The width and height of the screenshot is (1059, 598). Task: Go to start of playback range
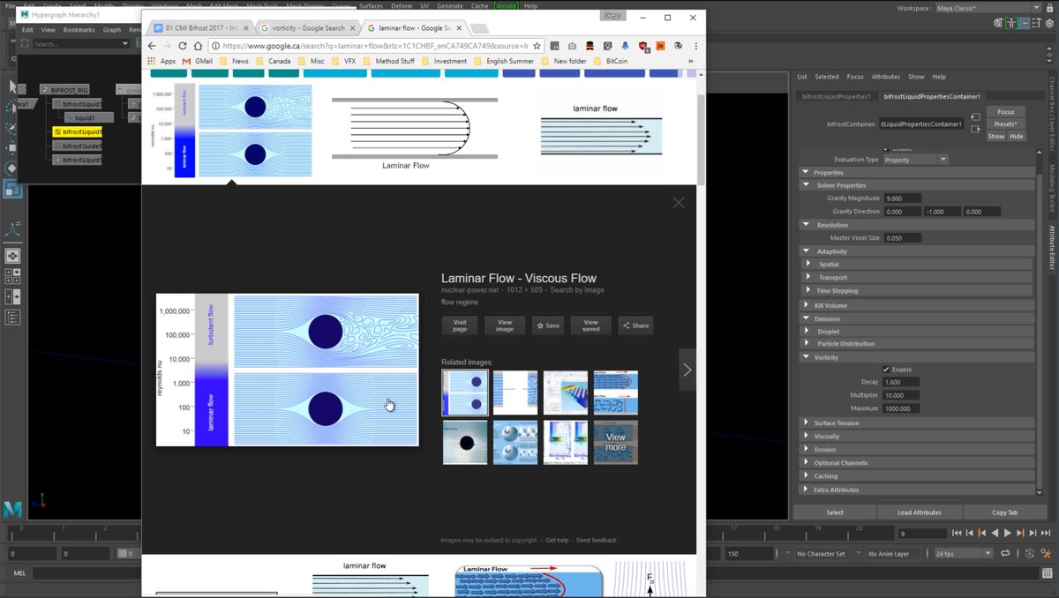[955, 533]
